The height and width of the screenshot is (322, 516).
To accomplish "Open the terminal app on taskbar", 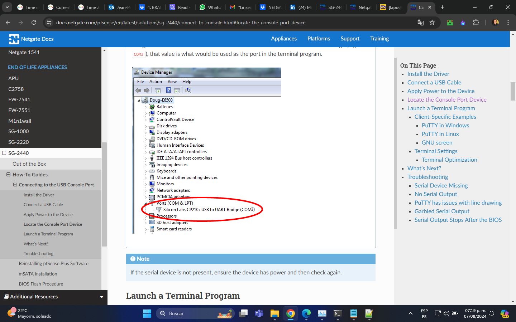I will [x=338, y=313].
